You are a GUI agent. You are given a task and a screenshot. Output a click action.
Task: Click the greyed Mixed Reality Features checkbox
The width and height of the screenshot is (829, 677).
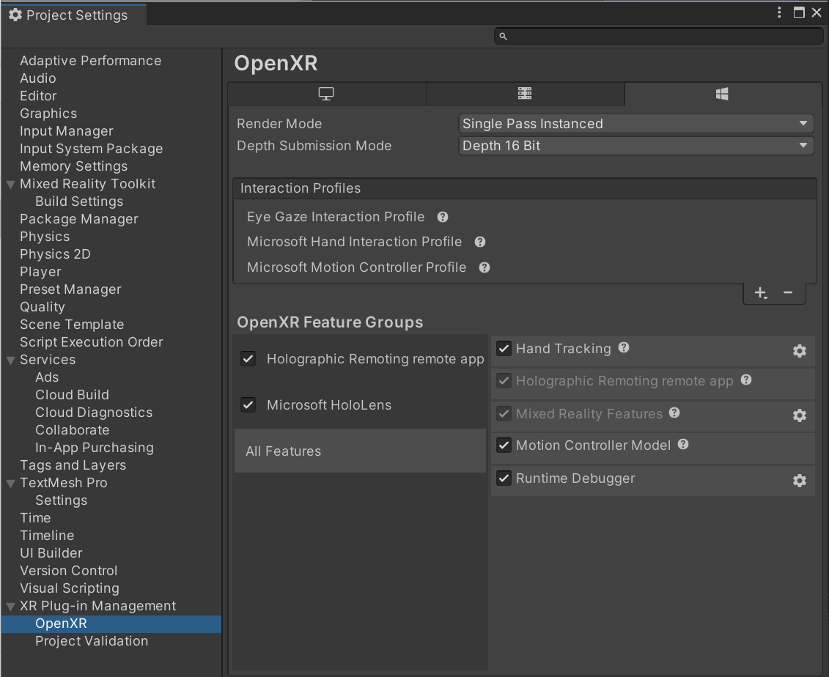(504, 414)
